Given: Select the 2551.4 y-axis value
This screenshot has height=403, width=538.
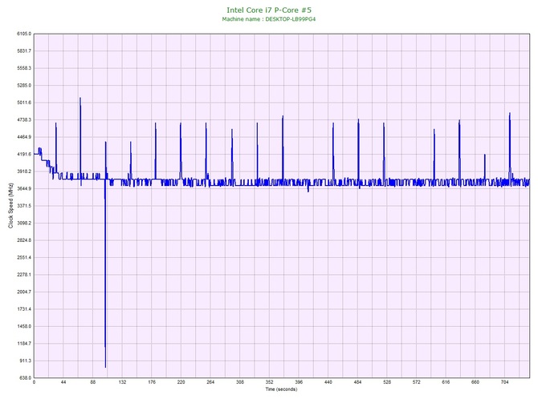Looking at the screenshot, I should click(24, 257).
